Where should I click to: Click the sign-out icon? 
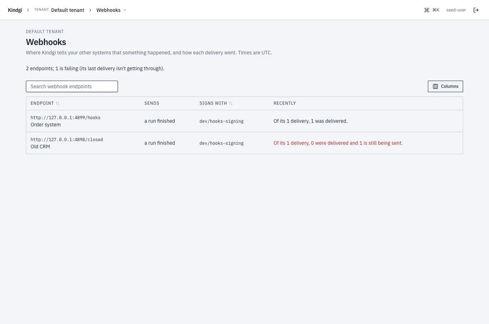[x=476, y=10]
